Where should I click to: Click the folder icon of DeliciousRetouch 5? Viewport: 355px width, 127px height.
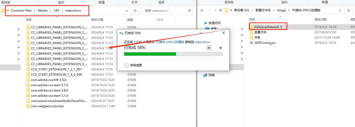(252, 27)
